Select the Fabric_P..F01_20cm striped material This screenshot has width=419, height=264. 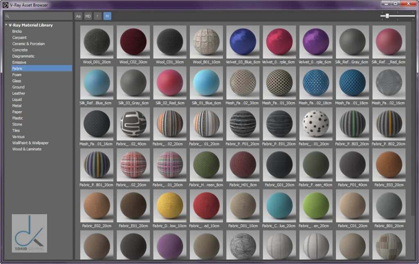tap(243, 124)
